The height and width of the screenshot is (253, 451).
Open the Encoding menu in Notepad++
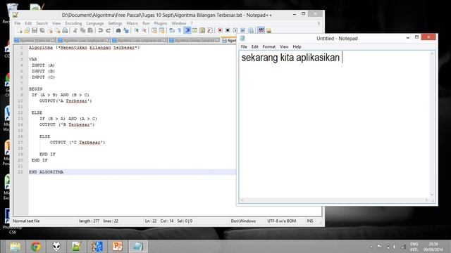73,23
